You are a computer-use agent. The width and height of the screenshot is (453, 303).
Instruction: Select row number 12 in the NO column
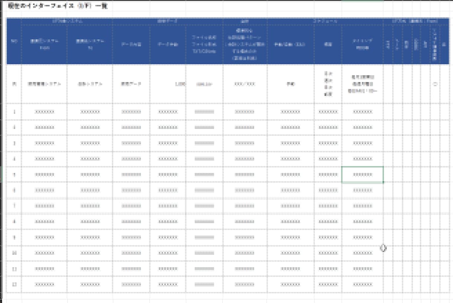pos(14,284)
